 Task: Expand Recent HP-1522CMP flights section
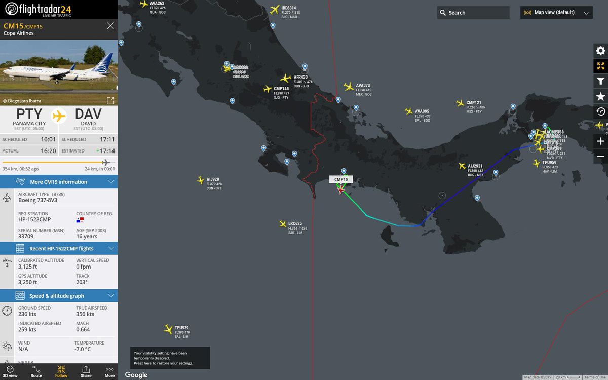tap(59, 248)
